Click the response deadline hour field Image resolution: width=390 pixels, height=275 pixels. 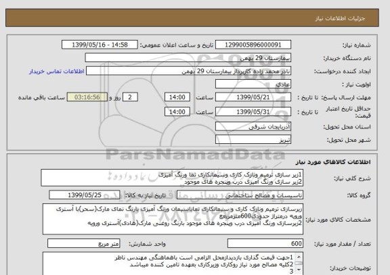(x=177, y=97)
